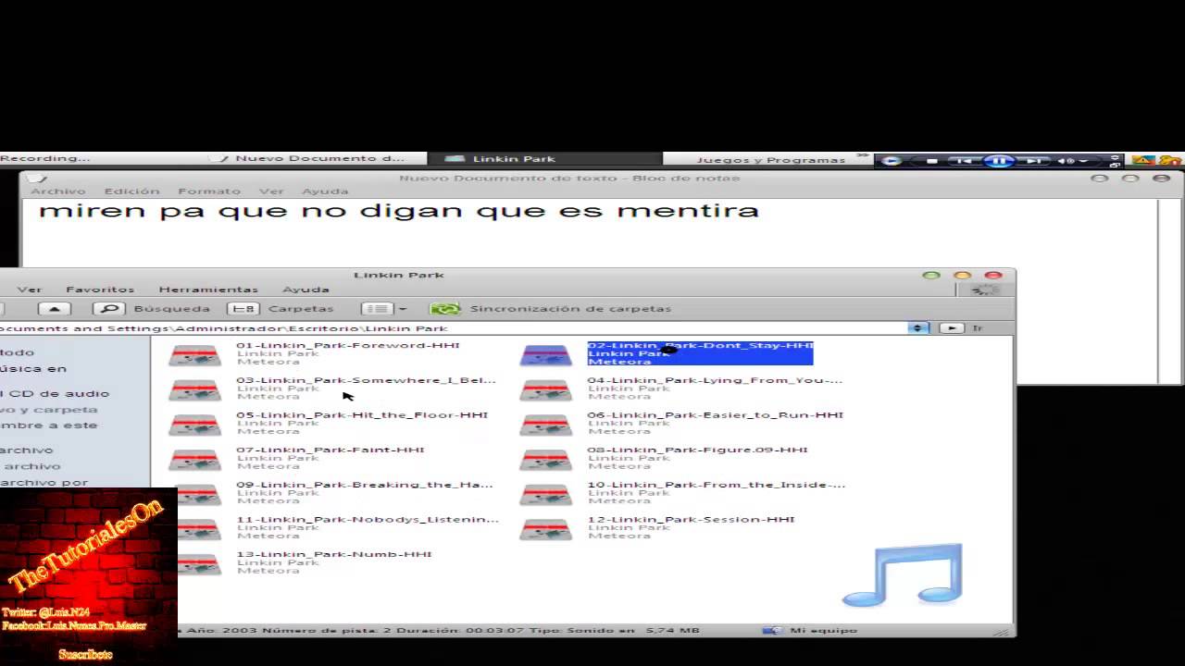The height and width of the screenshot is (666, 1185).
Task: Click file name 05-Linkin_Park-Hit_the_Floor-HHI
Action: tap(362, 415)
